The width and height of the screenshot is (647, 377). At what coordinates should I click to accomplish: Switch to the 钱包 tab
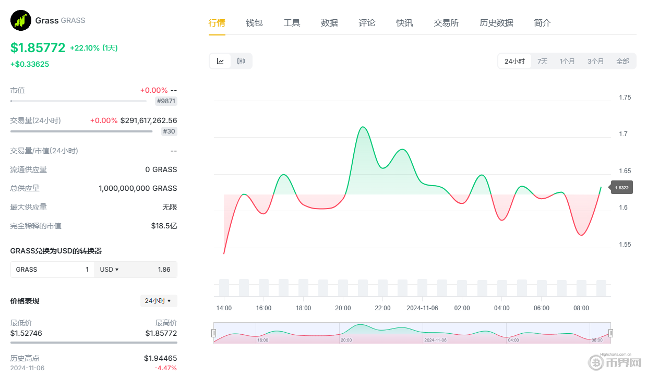(254, 23)
